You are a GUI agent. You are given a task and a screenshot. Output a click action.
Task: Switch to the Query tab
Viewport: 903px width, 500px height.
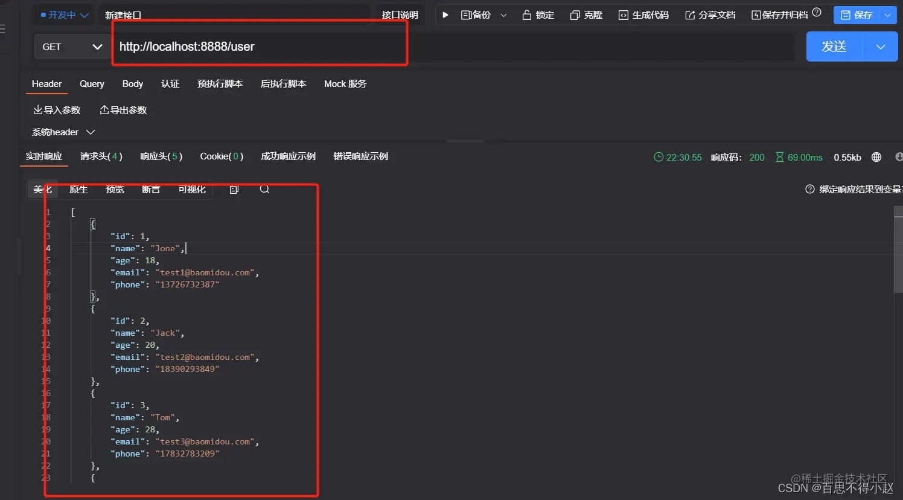(x=92, y=84)
